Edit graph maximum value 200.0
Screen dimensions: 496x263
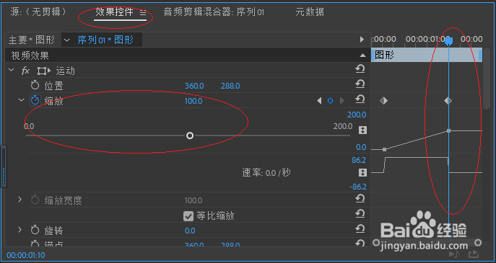coord(357,115)
